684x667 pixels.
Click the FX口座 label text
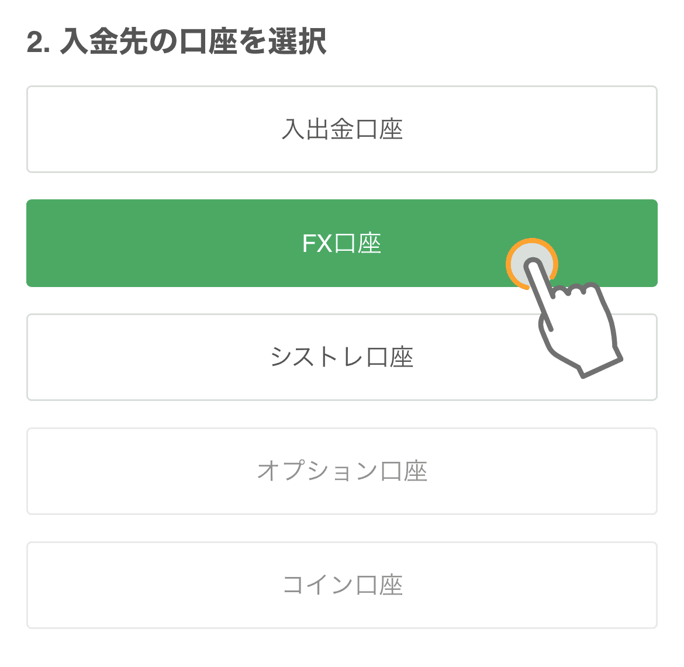point(341,243)
